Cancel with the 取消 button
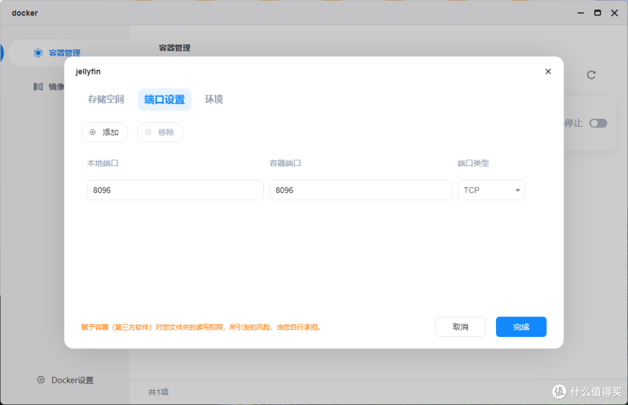This screenshot has height=405, width=628. (x=461, y=327)
